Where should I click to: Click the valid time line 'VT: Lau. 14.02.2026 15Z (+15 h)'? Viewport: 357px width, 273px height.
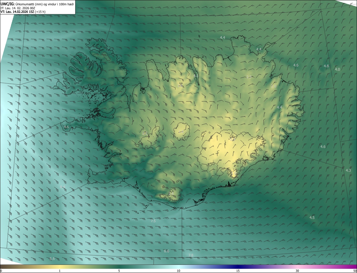coord(23,12)
